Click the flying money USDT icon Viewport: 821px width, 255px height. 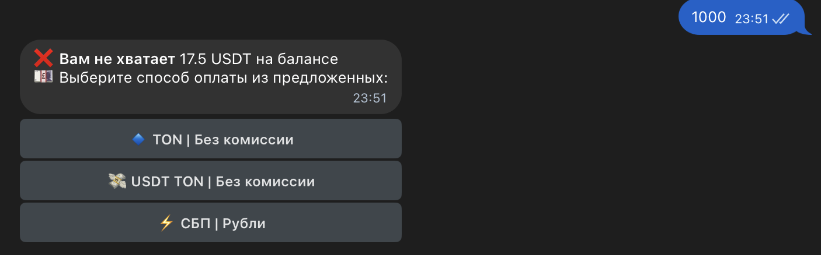click(x=117, y=181)
